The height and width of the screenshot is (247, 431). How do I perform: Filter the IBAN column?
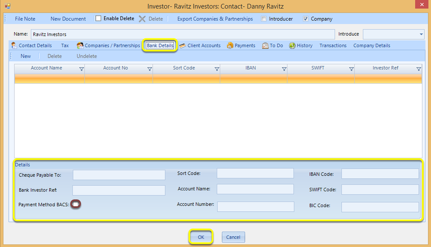(284, 69)
